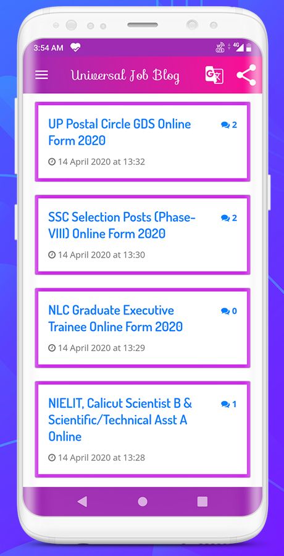Open comments on NIELIT Calicut post
This screenshot has height=556, width=284.
pyautogui.click(x=228, y=404)
